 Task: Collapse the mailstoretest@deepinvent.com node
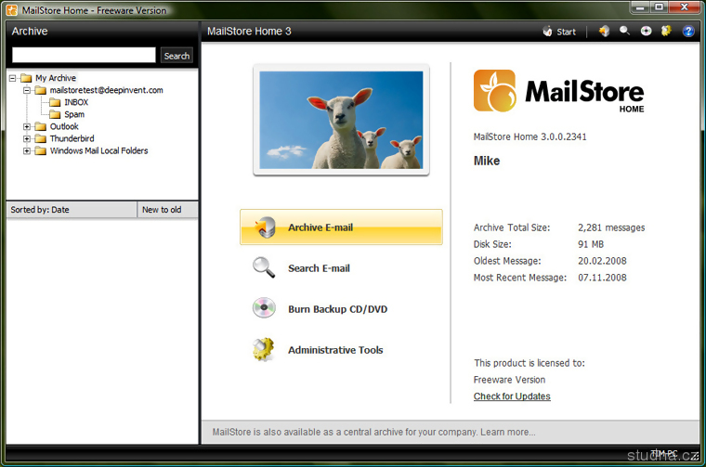point(27,90)
